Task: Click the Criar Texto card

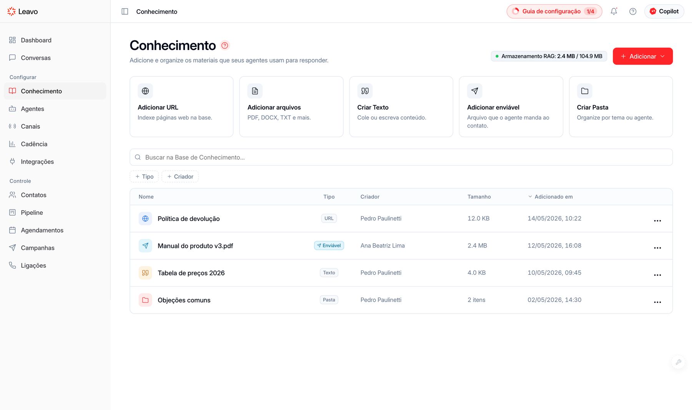Action: pos(401,106)
